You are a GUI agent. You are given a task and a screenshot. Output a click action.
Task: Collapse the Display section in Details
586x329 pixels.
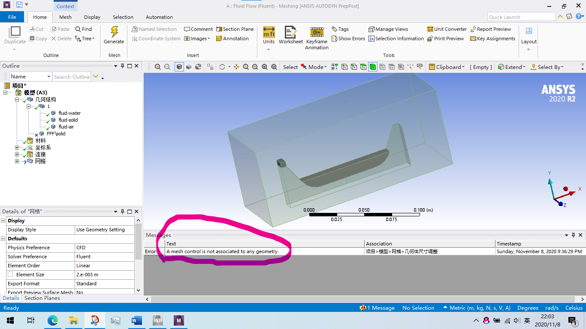3,221
